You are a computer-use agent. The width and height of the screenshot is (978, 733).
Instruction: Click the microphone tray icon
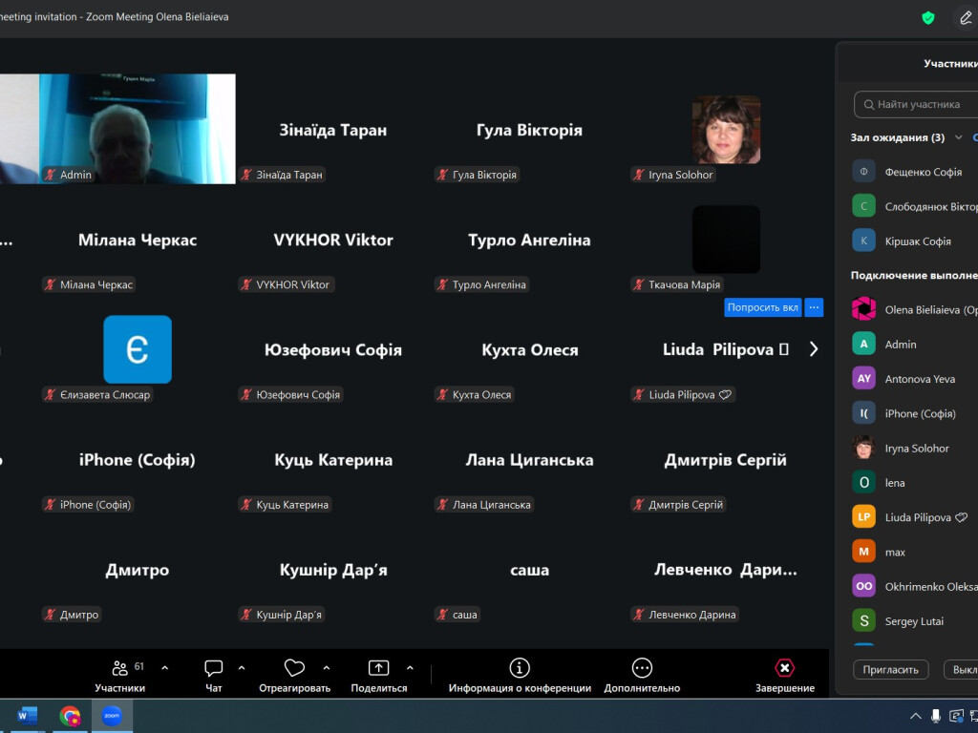click(936, 716)
